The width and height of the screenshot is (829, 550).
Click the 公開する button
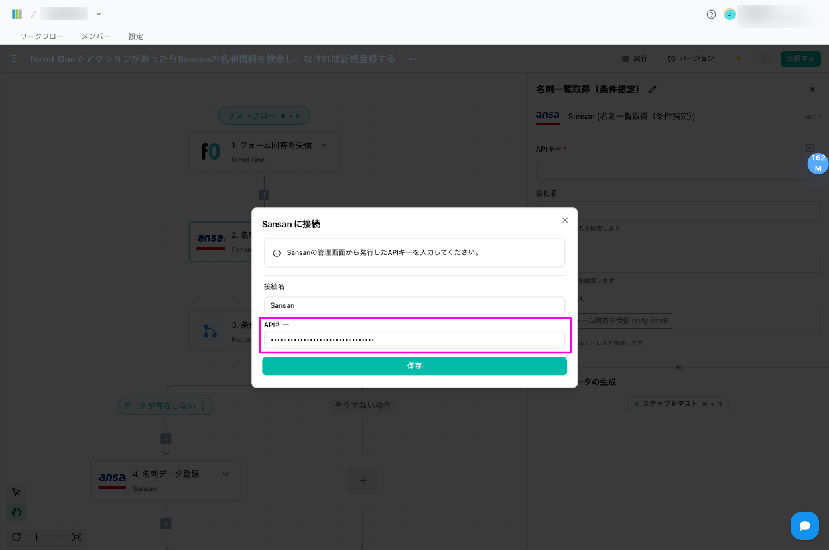(x=800, y=59)
